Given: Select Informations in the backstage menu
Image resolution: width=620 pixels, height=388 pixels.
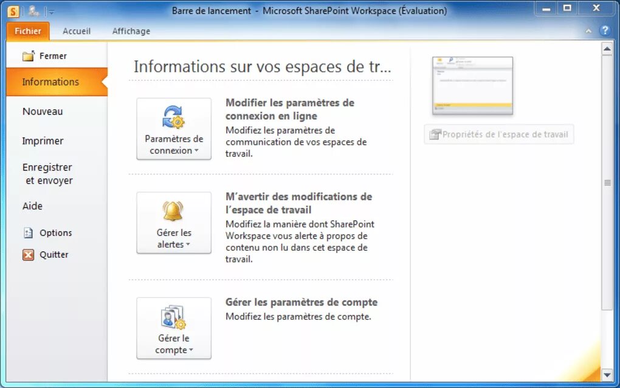Looking at the screenshot, I should pyautogui.click(x=57, y=82).
